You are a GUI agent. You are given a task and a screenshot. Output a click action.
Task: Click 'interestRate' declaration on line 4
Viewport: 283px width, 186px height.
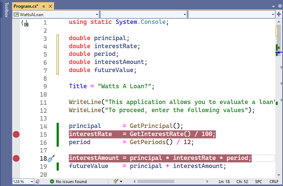pyautogui.click(x=115, y=46)
